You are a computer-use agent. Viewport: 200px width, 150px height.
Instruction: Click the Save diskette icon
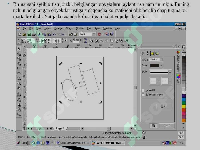point(29,34)
